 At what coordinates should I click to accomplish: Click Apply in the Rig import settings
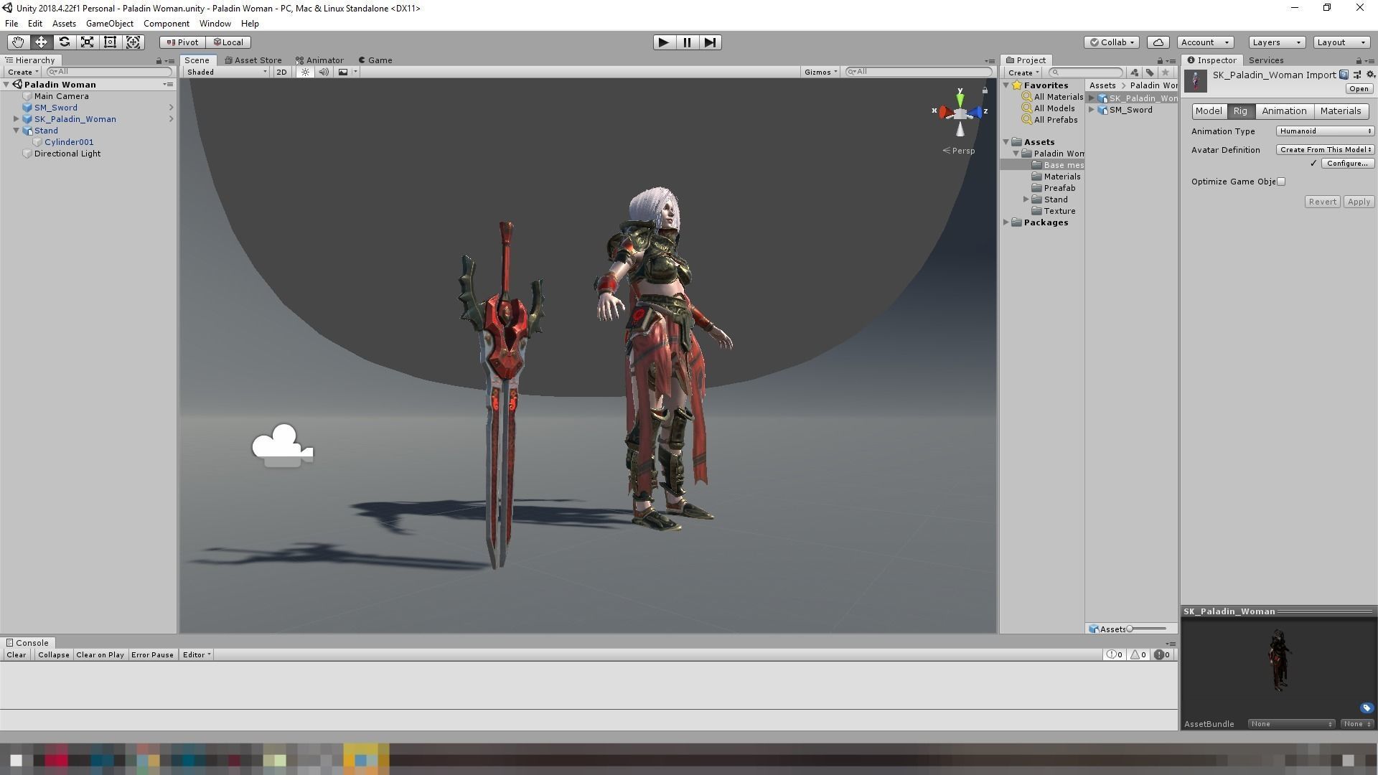click(1357, 201)
